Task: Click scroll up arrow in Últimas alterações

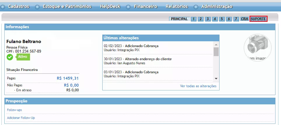Action: (216, 44)
